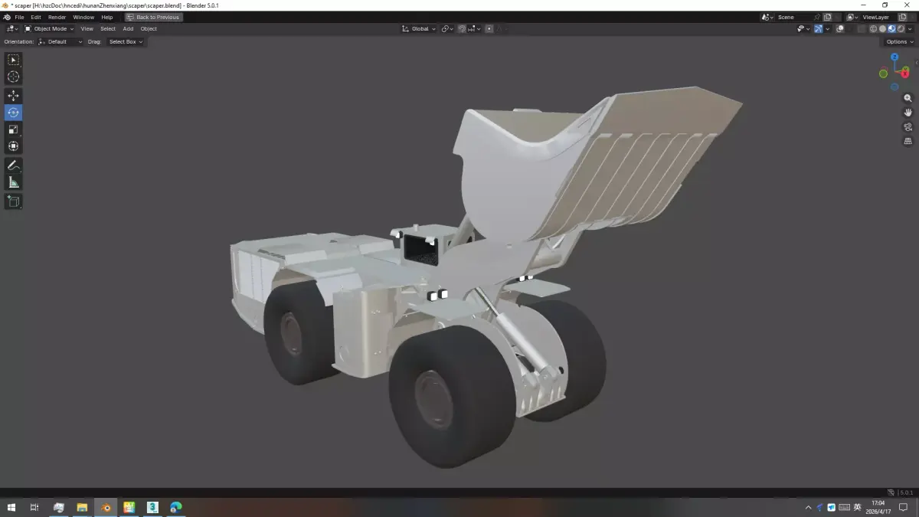Open the Global transform orientation dropdown
The width and height of the screenshot is (919, 517).
[x=418, y=28]
